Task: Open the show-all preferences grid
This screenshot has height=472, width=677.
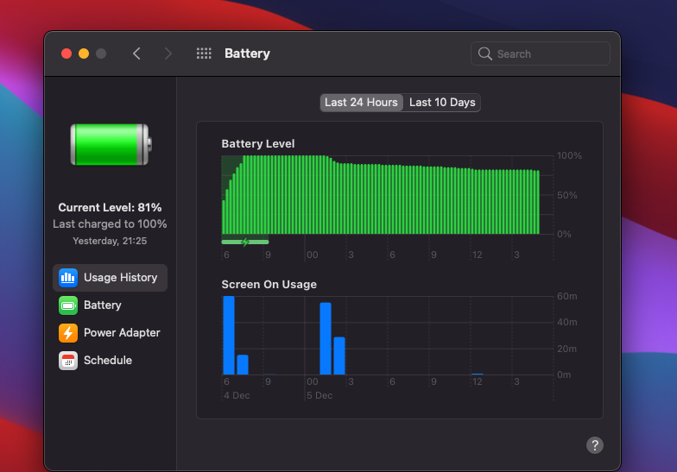Action: point(204,53)
